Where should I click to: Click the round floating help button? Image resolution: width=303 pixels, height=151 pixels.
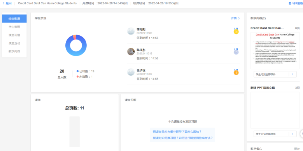pos(302,134)
